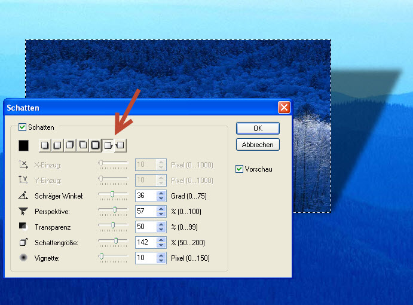Click the angle icon beside Schräger Winkel

23,196
